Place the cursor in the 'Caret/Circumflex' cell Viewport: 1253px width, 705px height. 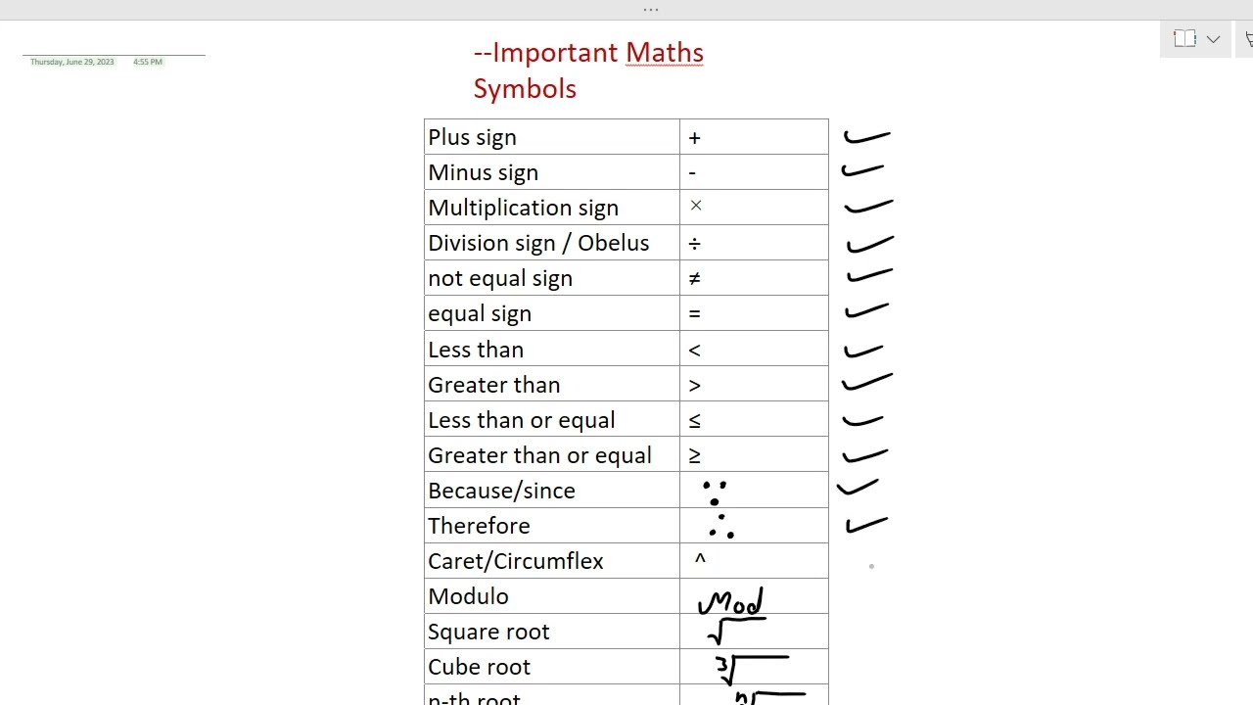tap(552, 561)
